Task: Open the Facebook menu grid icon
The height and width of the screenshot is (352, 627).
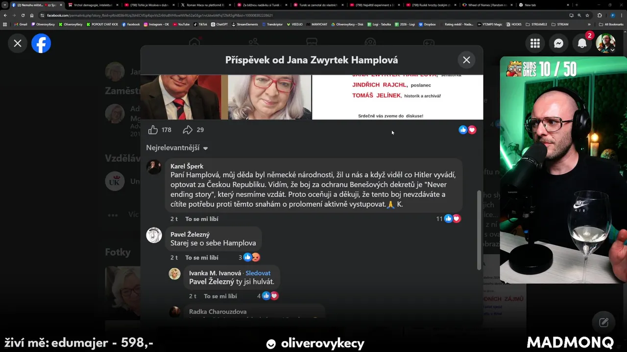Action: click(x=535, y=44)
